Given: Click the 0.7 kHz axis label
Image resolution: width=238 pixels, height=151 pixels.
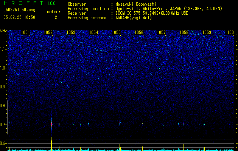Looking at the screenshot, I should click(3, 125).
